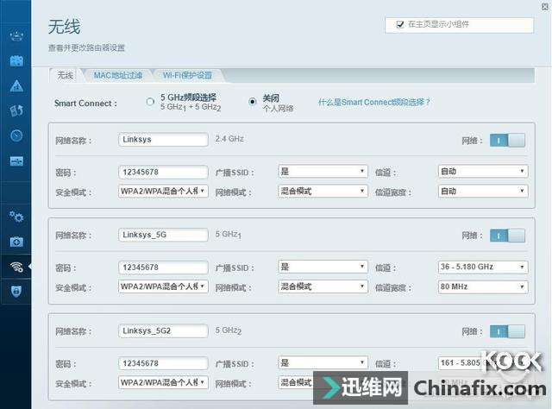Click the password field for Linksys_5G2
Screen dimensions: 552x409
pyautogui.click(x=163, y=363)
